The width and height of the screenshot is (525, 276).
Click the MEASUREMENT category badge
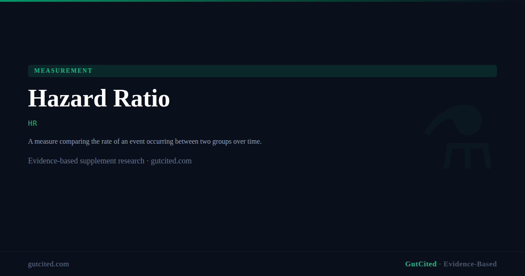(x=262, y=71)
